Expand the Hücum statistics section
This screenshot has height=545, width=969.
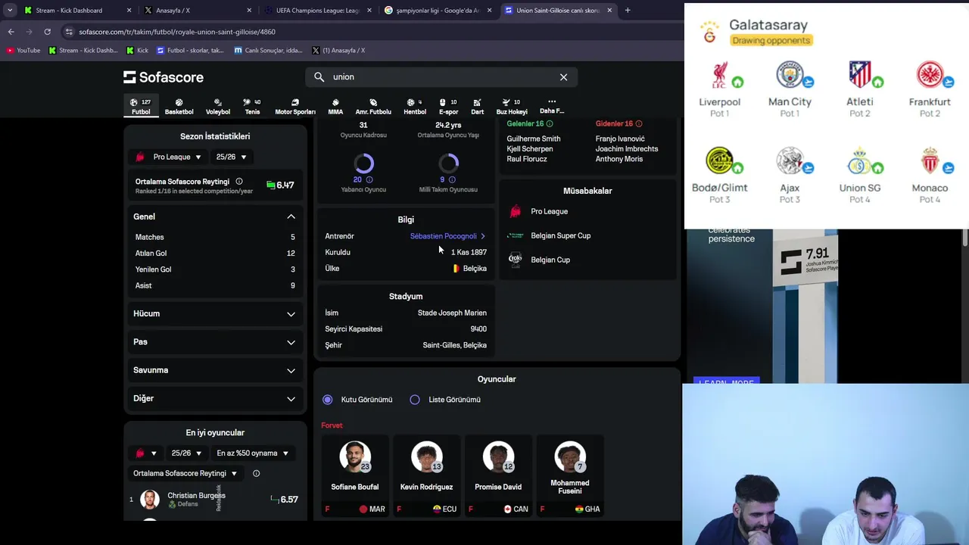pyautogui.click(x=215, y=313)
